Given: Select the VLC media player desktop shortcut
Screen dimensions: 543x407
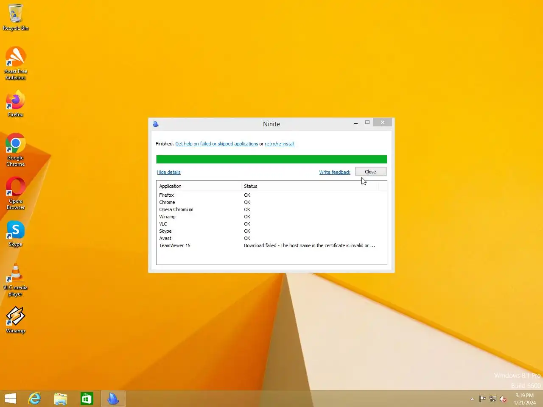Looking at the screenshot, I should (x=16, y=280).
